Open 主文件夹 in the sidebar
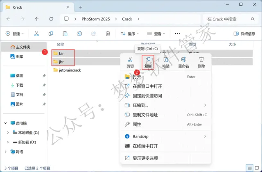The width and height of the screenshot is (262, 172). [24, 47]
